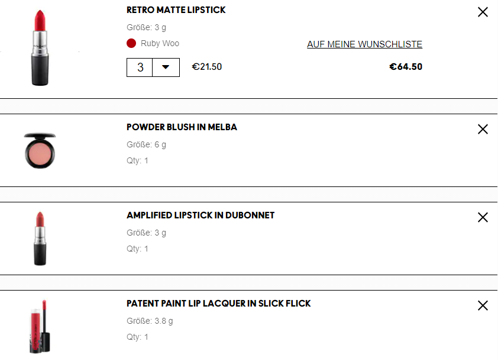This screenshot has height=361, width=498.
Task: Remove Amplified Lipstick in Dubonnet item
Action: [x=483, y=217]
